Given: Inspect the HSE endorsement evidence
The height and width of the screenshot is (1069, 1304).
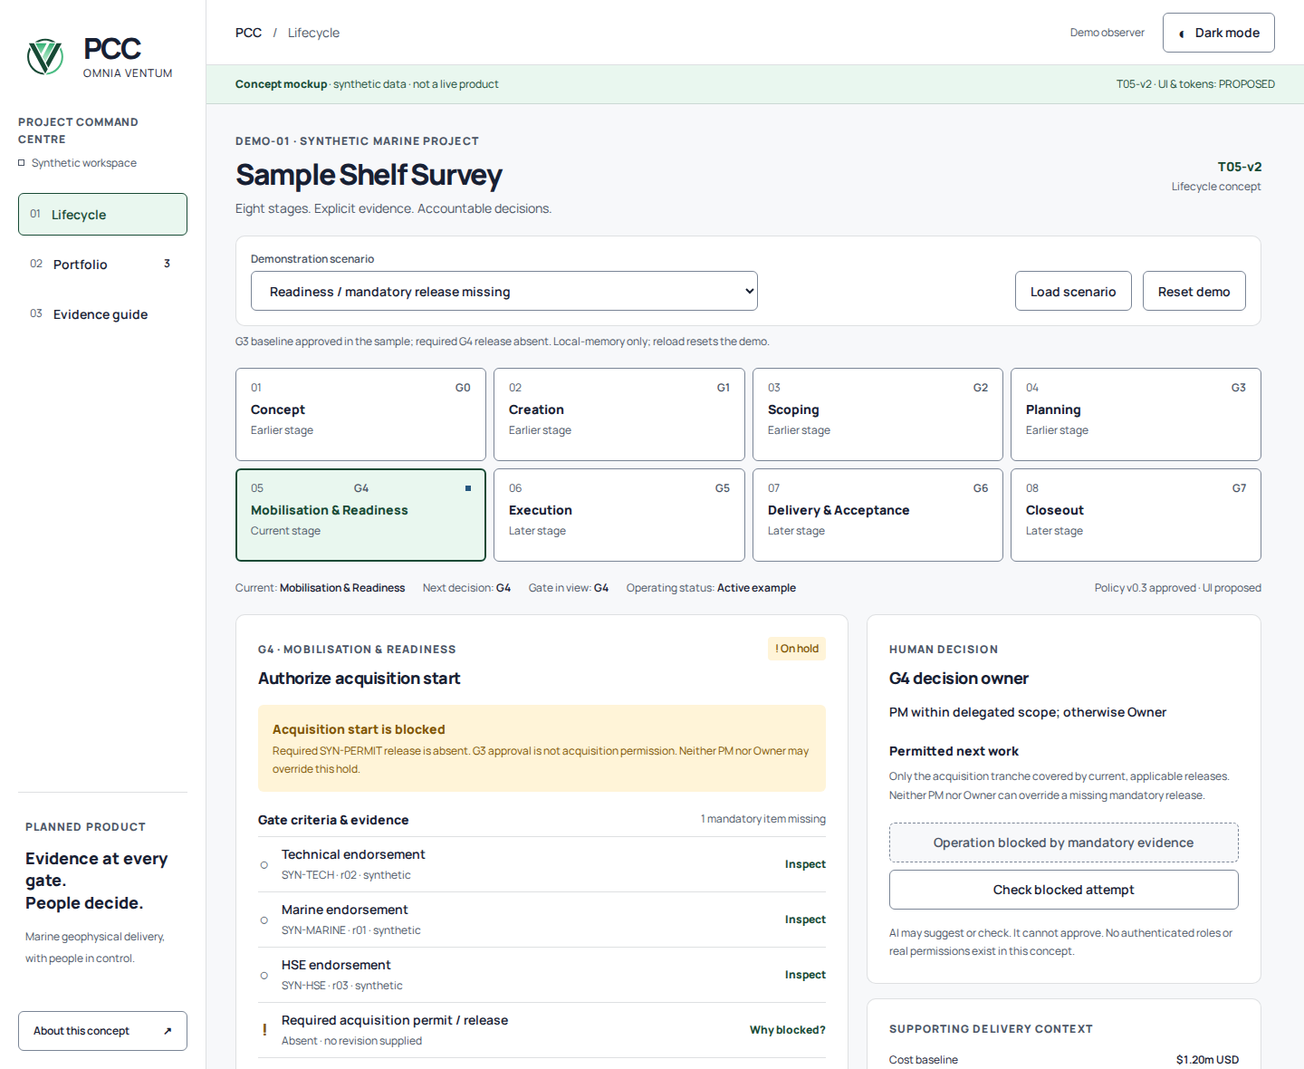Looking at the screenshot, I should [x=805, y=975].
